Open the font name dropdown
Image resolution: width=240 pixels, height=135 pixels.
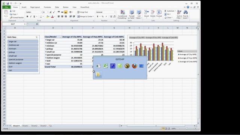tap(41, 12)
